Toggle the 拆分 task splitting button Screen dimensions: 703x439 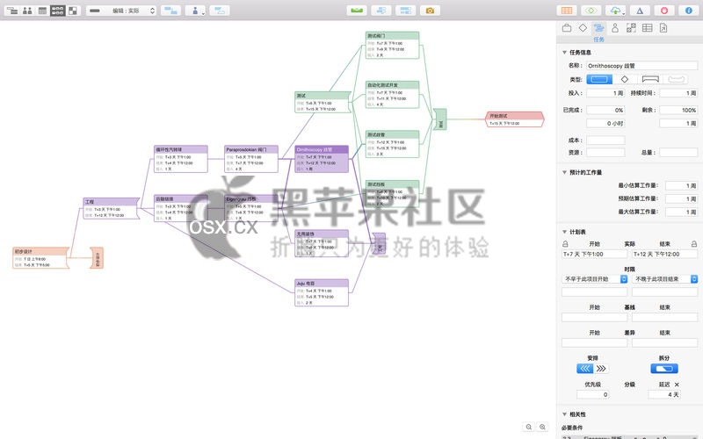(x=664, y=369)
